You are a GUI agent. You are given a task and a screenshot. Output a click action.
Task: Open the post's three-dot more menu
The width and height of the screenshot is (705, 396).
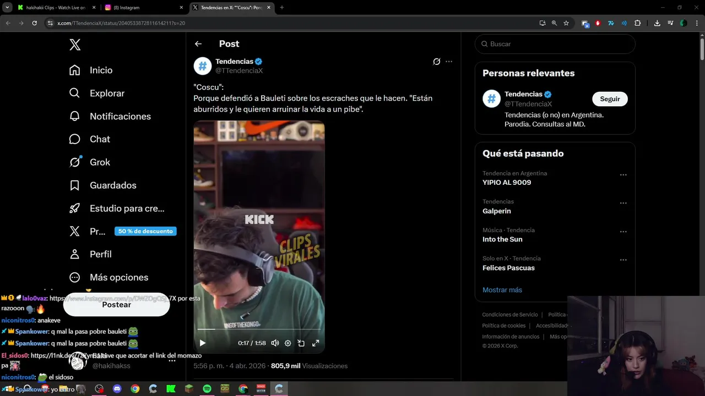[449, 62]
